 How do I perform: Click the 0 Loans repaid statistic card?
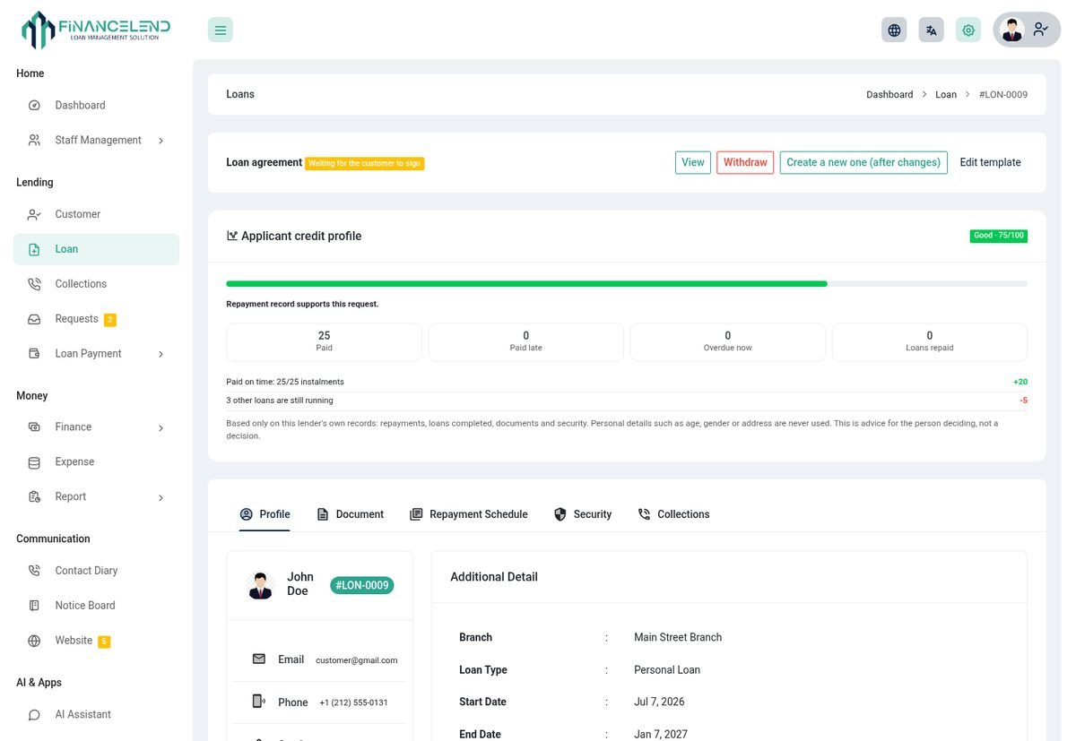point(930,342)
